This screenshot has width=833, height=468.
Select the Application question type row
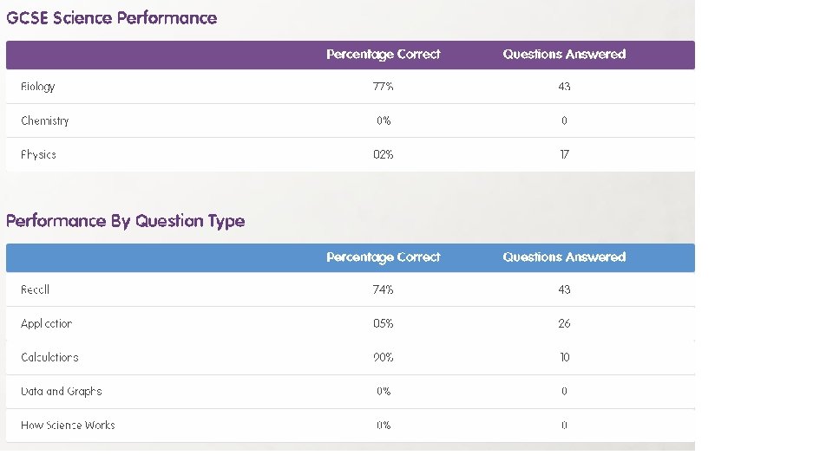(x=47, y=323)
